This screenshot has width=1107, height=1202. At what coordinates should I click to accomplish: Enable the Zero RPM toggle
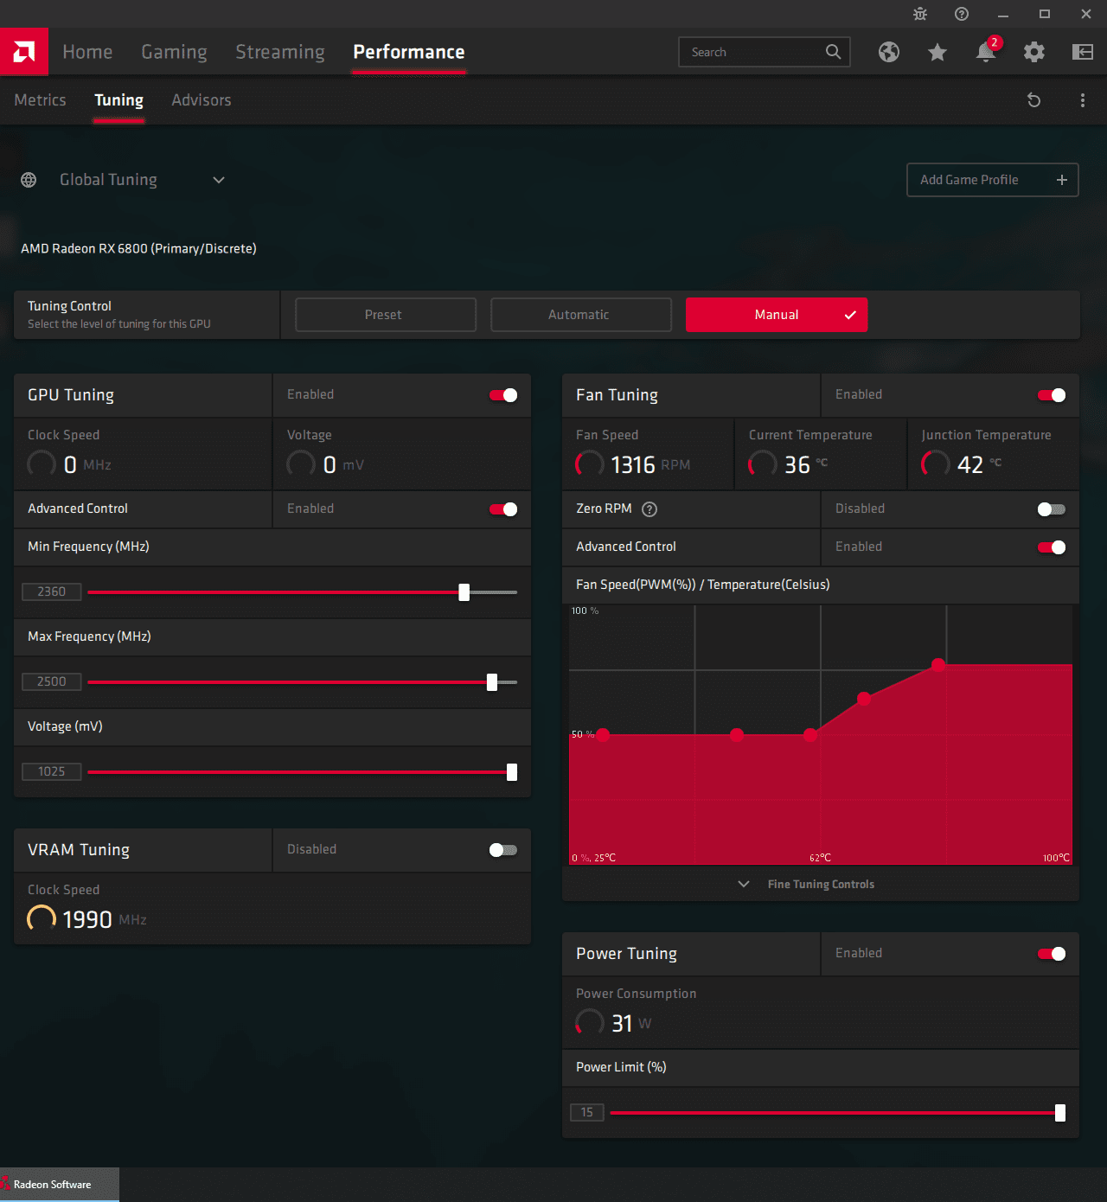1052,509
